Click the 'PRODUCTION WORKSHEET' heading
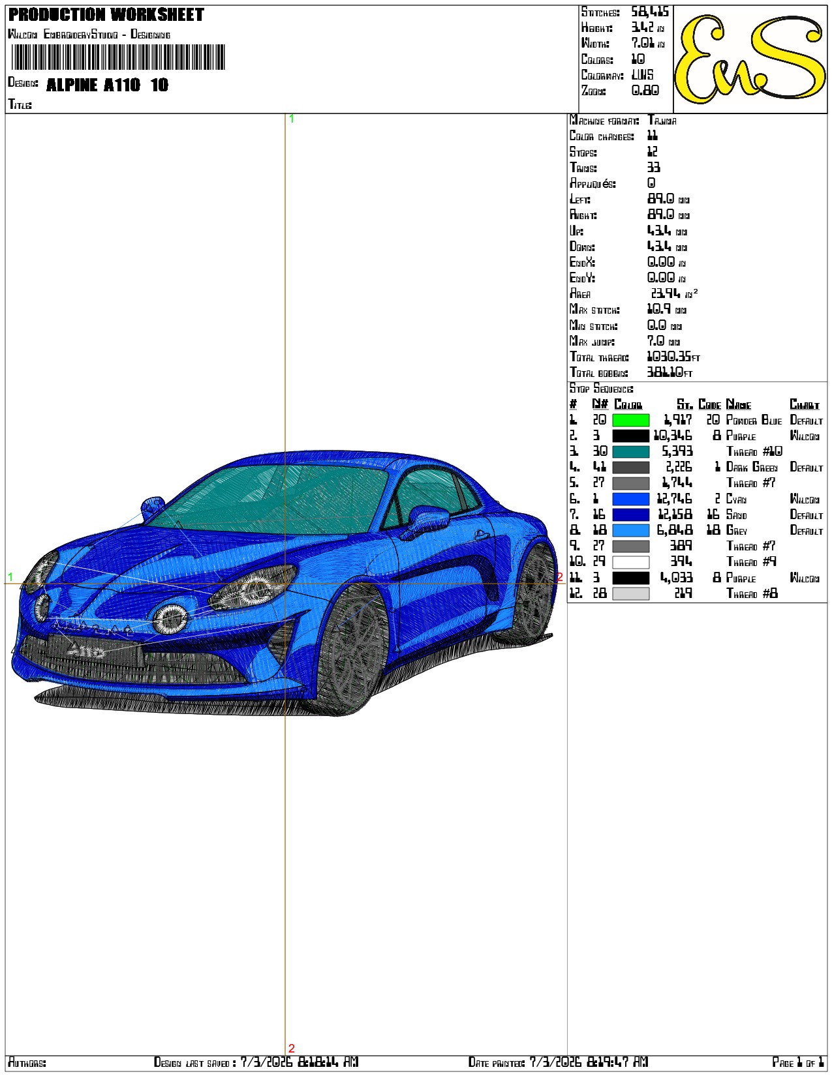The width and height of the screenshot is (832, 1076). click(106, 15)
